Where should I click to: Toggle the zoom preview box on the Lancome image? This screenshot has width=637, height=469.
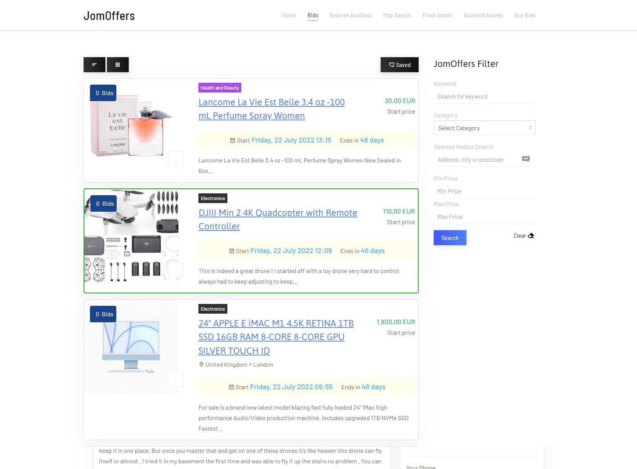176,159
